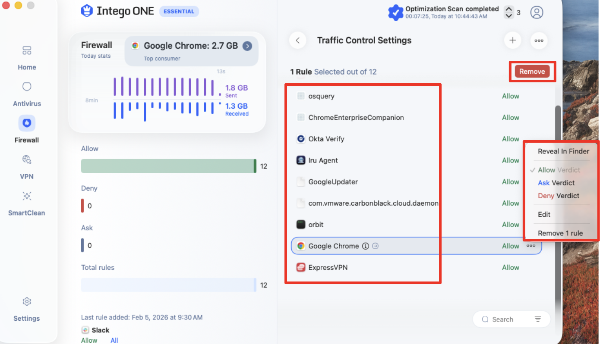Open Settings gear in sidebar
The image size is (600, 344).
[27, 309]
